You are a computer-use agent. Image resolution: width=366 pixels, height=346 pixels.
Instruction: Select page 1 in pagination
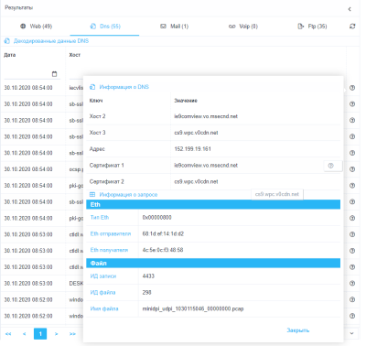pyautogui.click(x=40, y=334)
